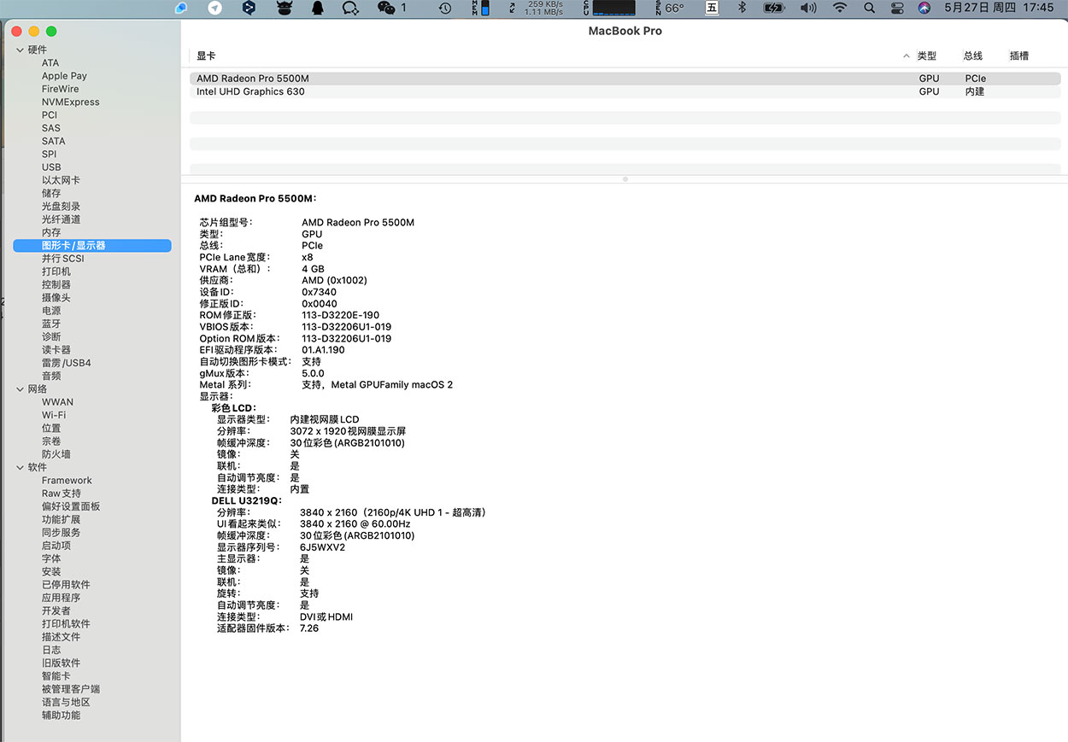
Task: Open the Wi-Fi status menu icon
Action: pos(840,8)
